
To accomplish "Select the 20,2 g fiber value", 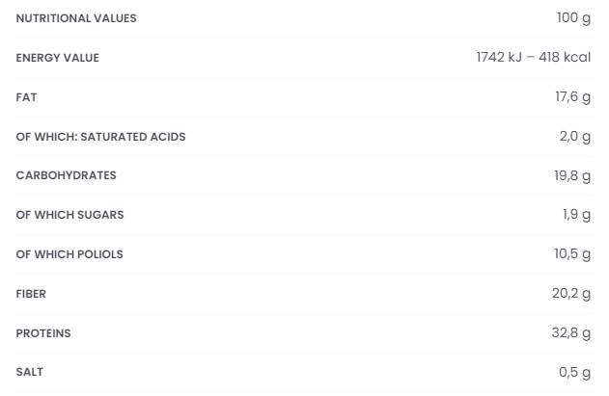I will (x=571, y=294).
